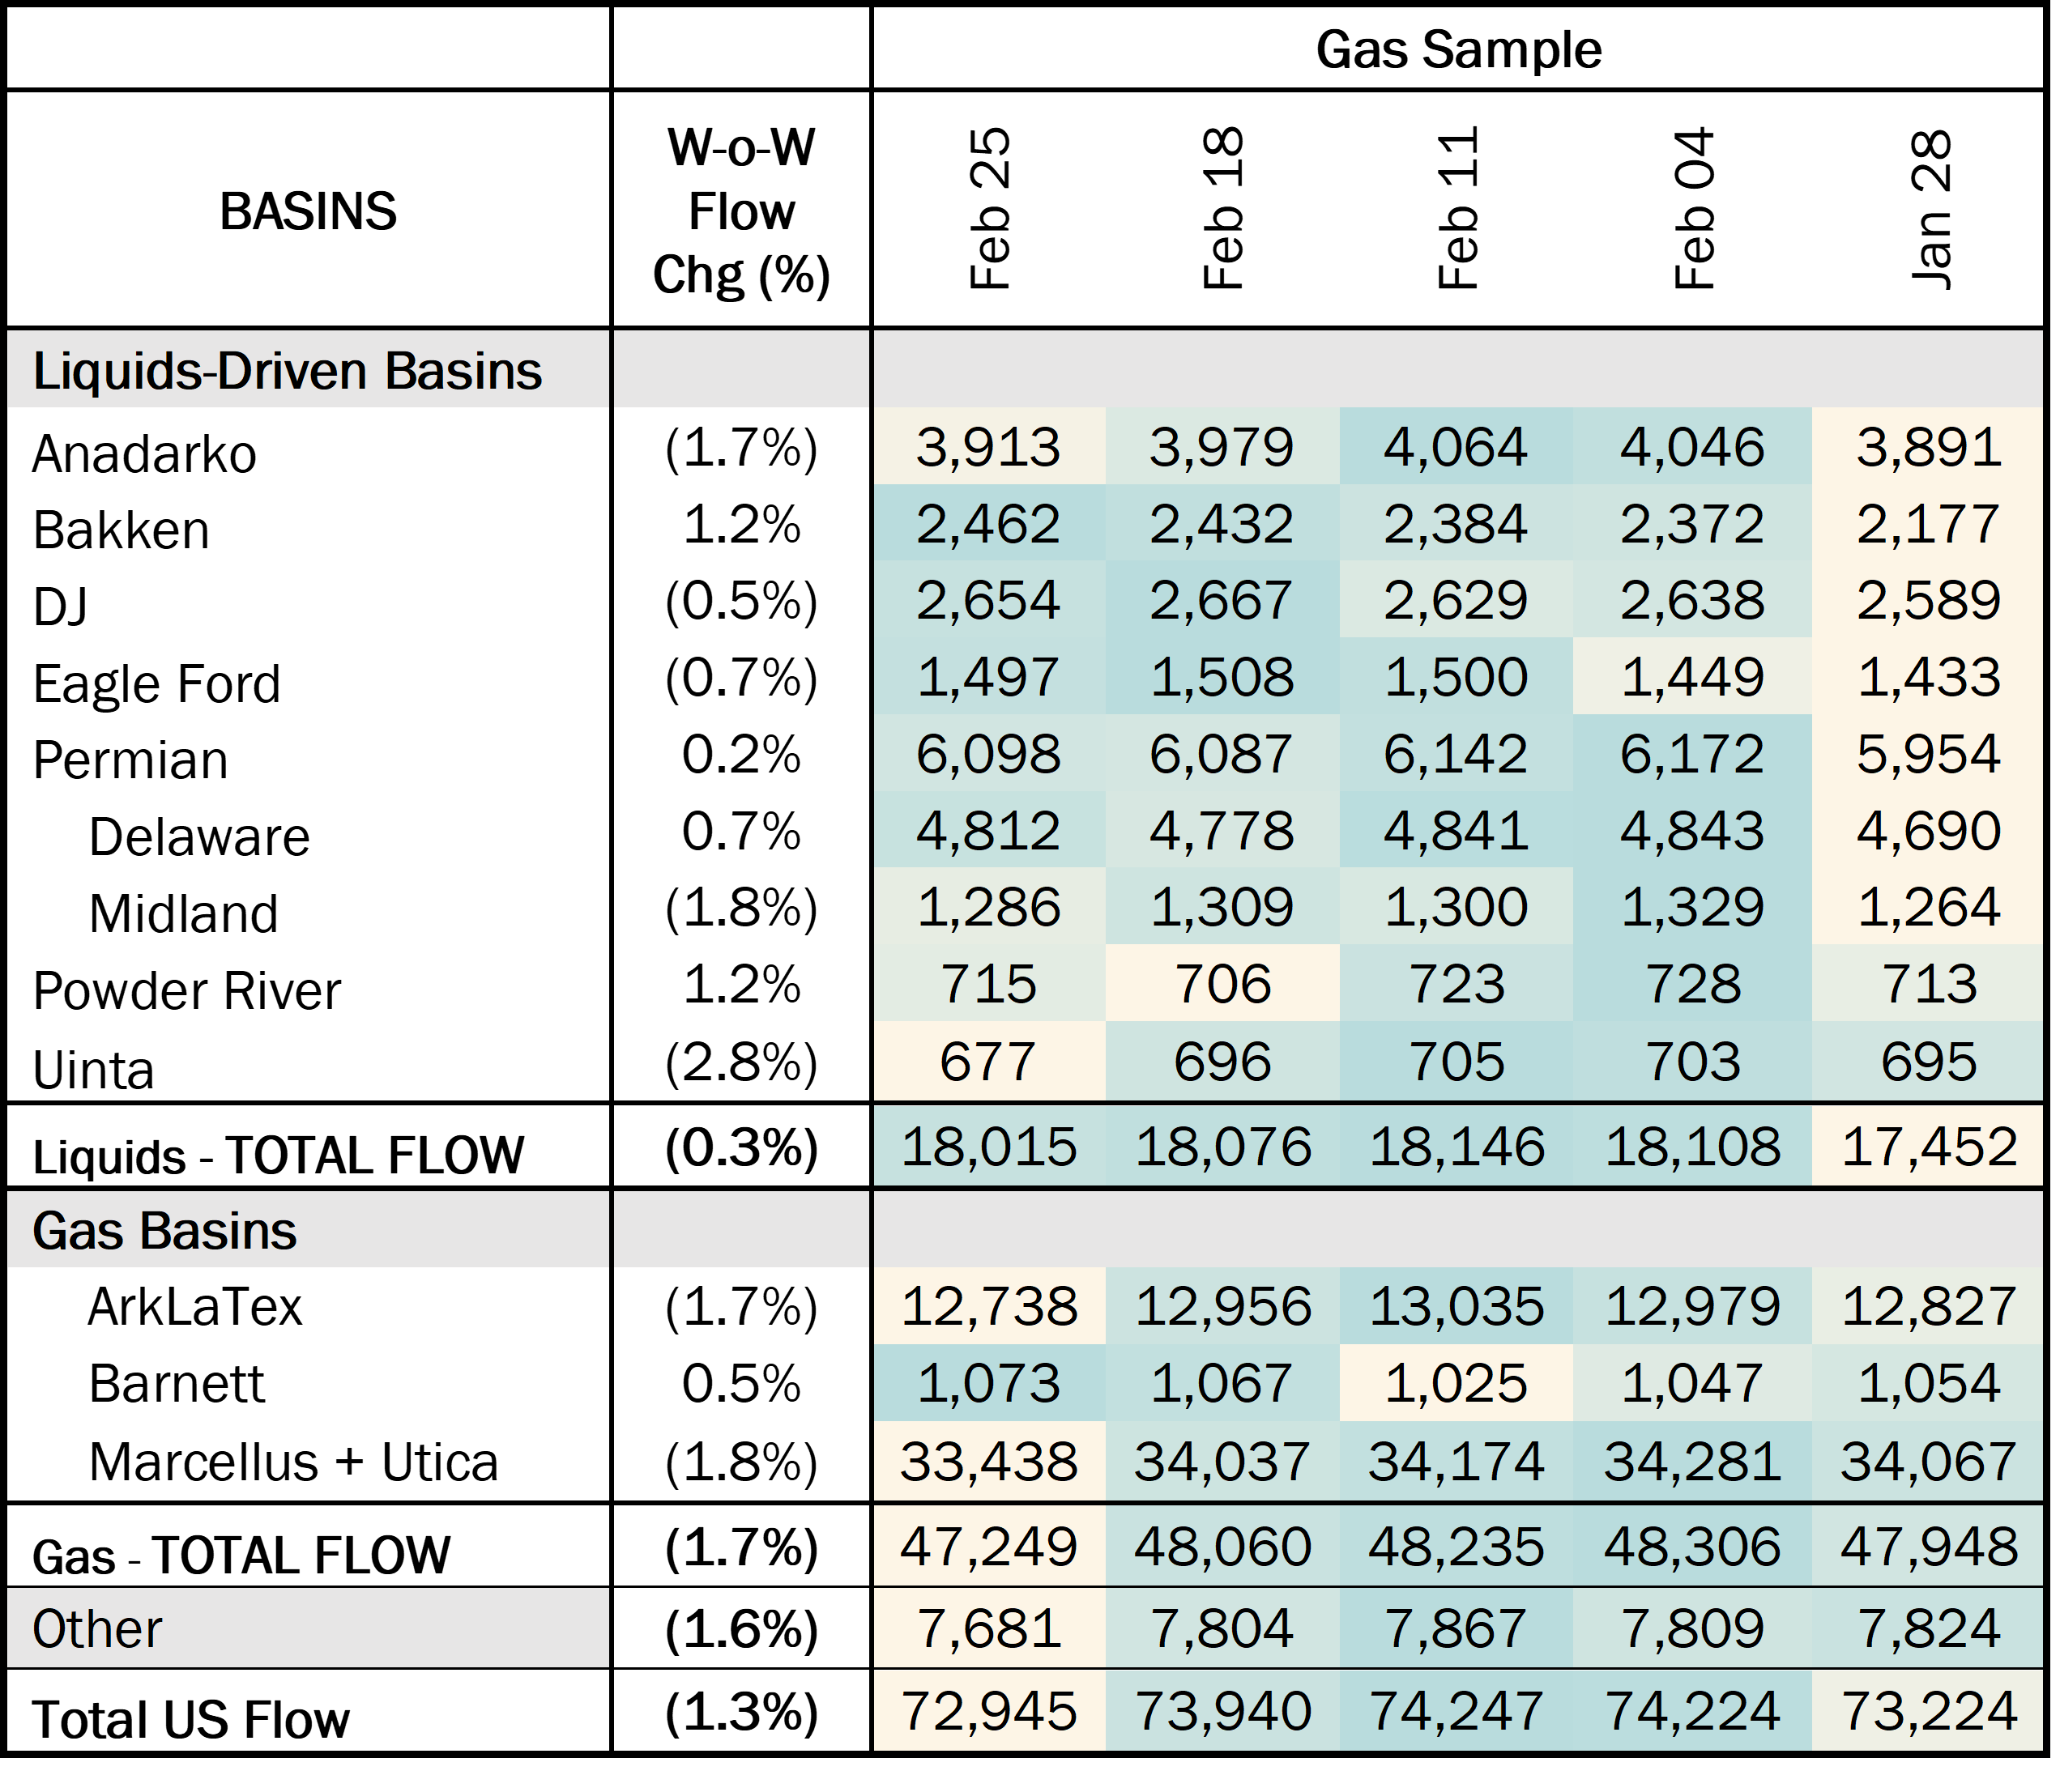
Task: Click Powder River Feb 04 value 728
Action: [1693, 984]
